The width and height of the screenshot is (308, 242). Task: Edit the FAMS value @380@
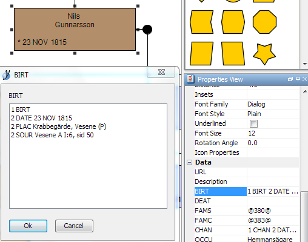(x=273, y=211)
